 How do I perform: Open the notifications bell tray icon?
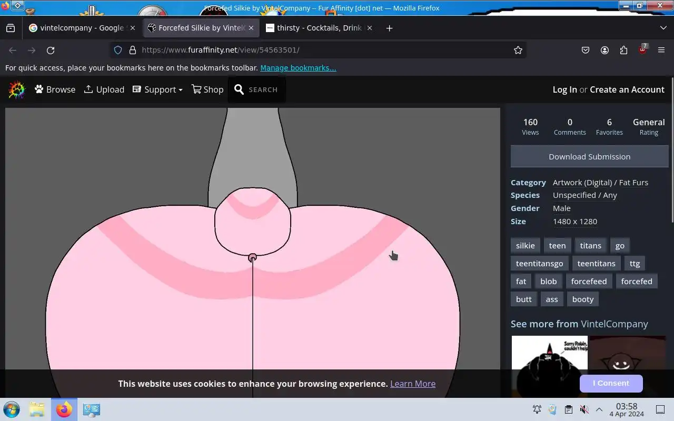537,409
